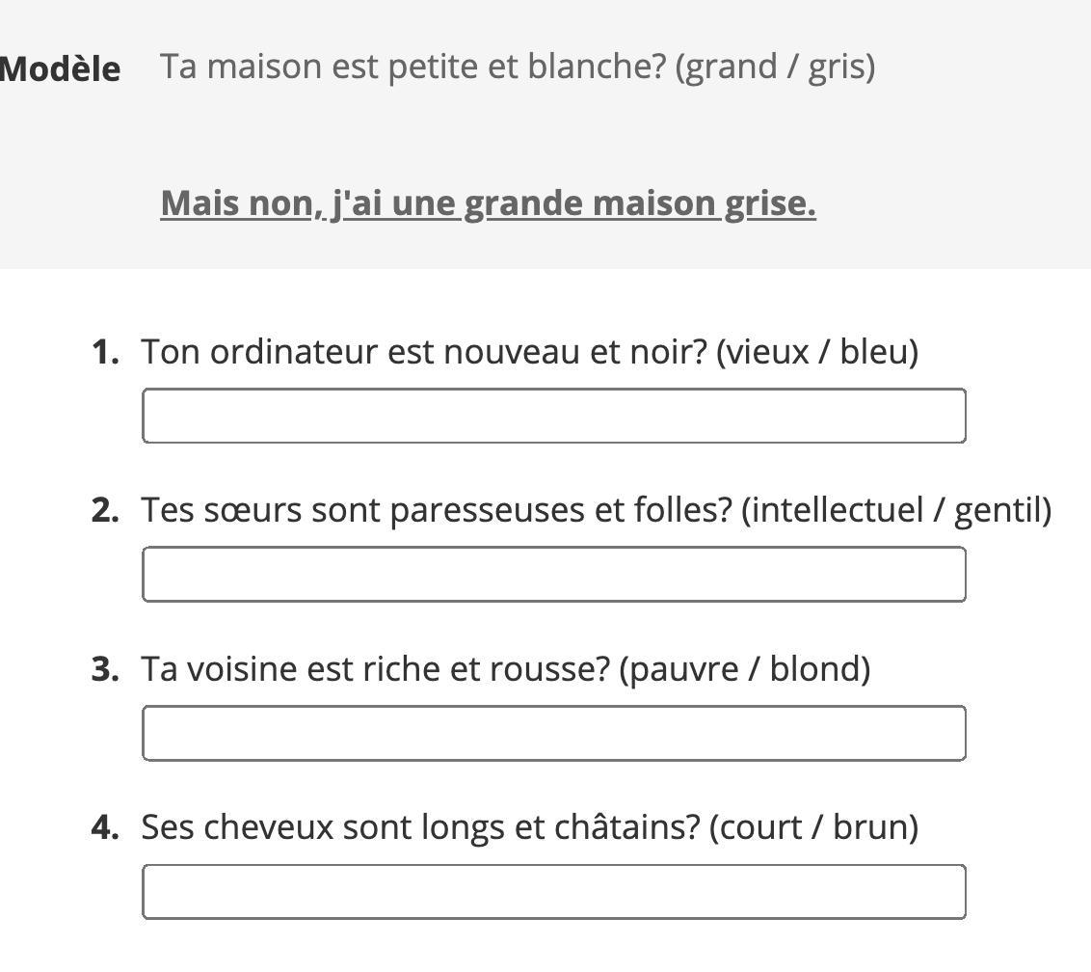Screen dimensions: 1091x972
Task: Click the question "Ta voisine est riche et rousse?"
Action: pyautogui.click(x=375, y=669)
